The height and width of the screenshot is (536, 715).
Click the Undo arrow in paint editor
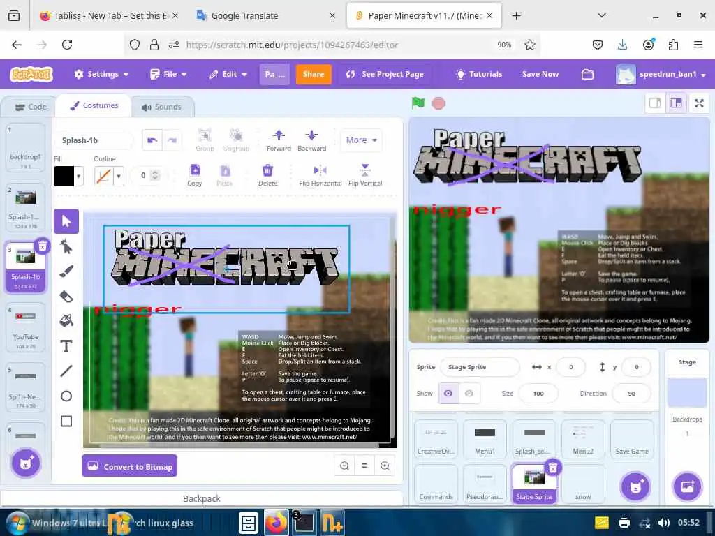point(152,140)
